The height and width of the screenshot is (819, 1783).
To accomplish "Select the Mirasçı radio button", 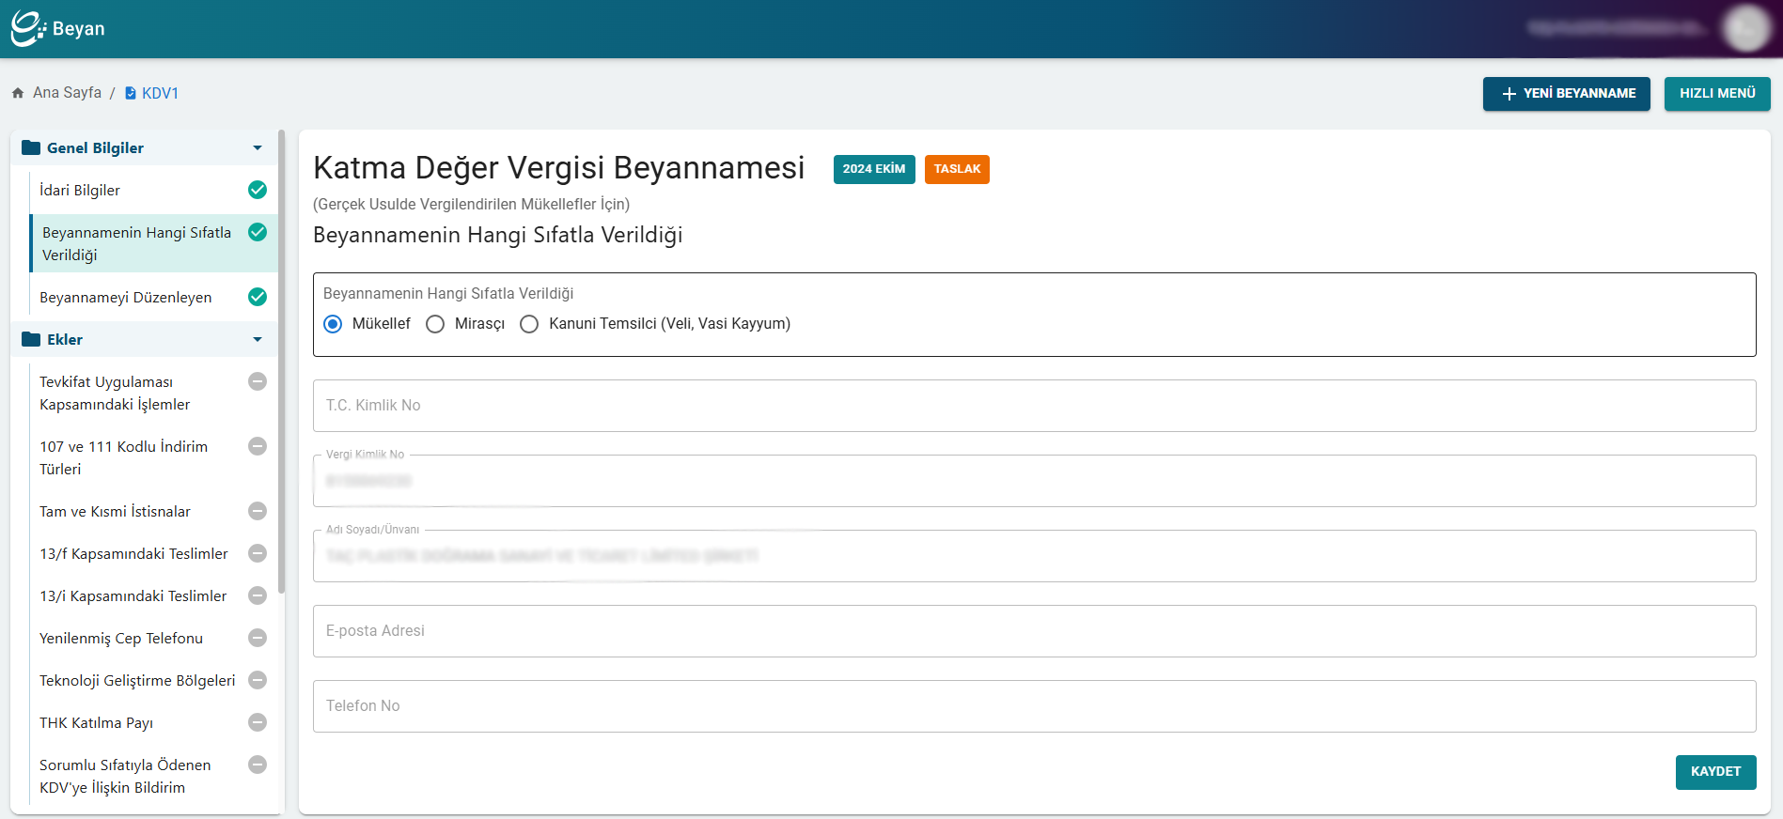I will point(435,324).
